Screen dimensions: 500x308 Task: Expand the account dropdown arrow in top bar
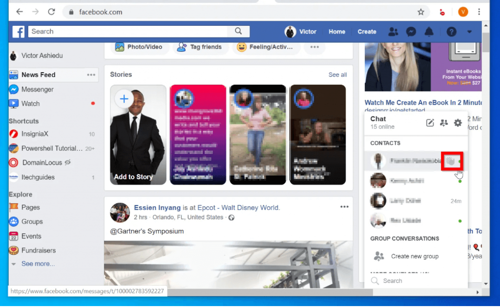[x=469, y=32]
